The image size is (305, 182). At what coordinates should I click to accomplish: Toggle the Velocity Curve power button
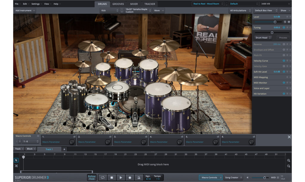(x=284, y=60)
